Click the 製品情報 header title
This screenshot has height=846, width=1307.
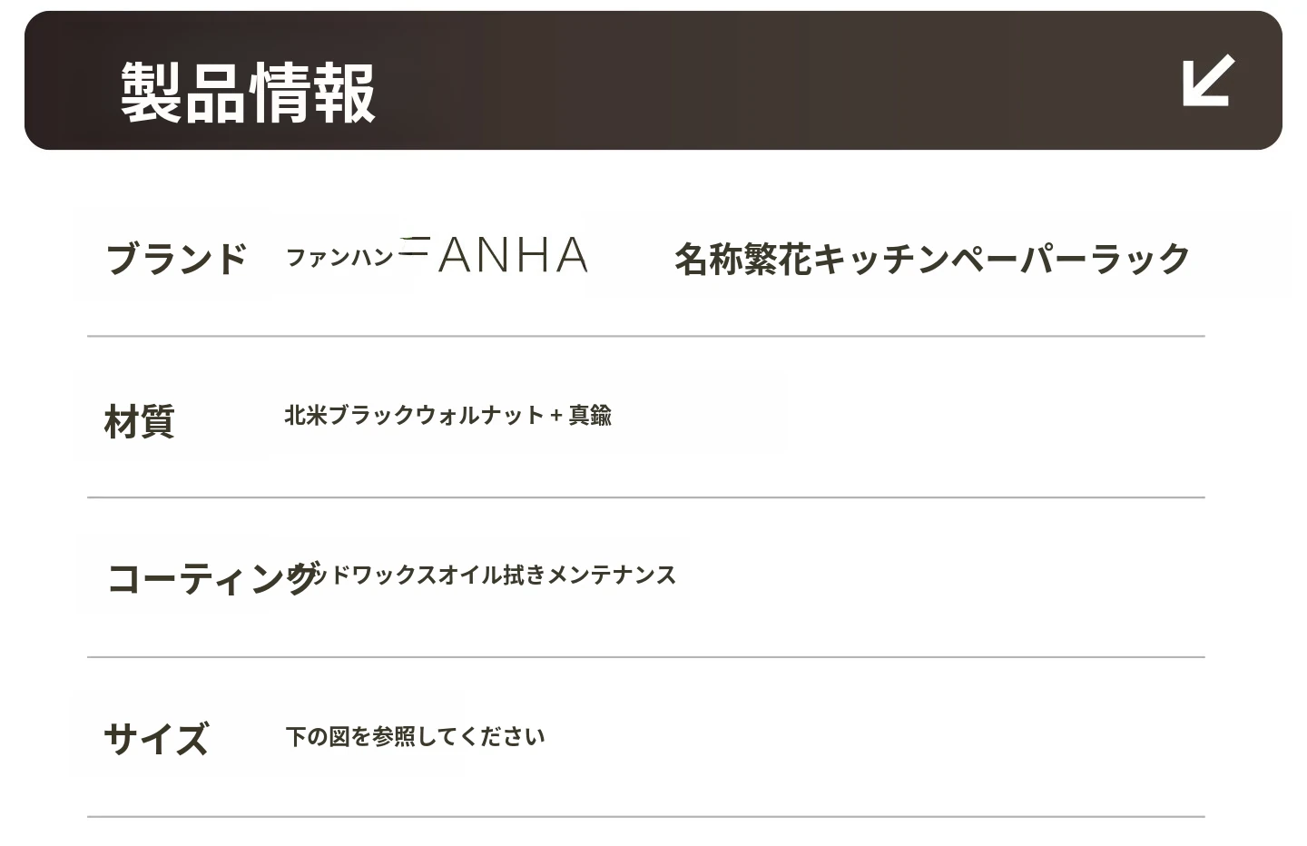[248, 93]
